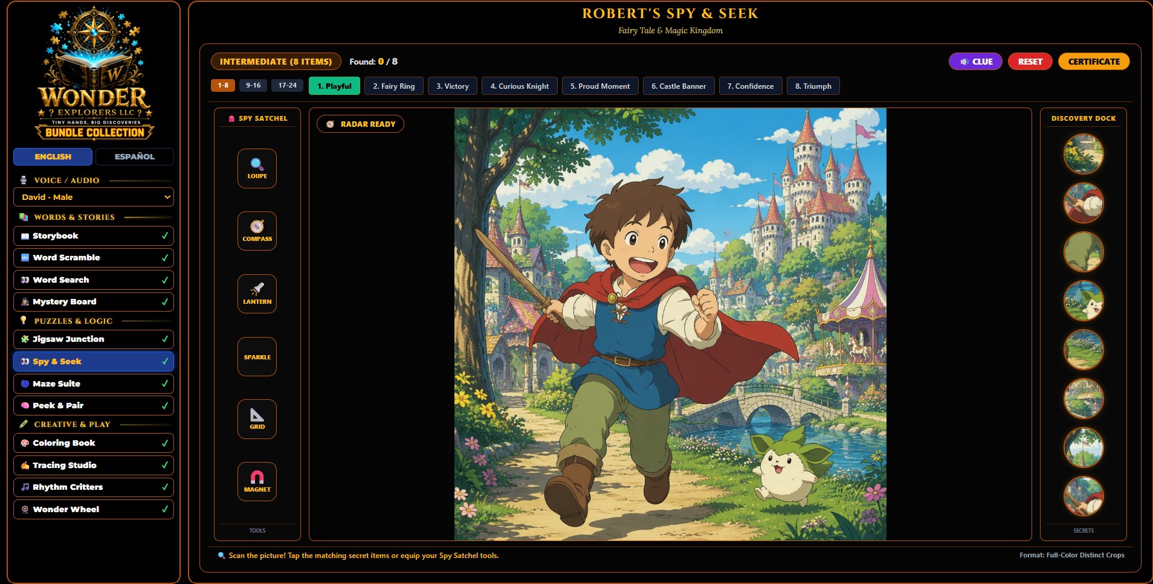
Task: Click the Clue button
Action: [x=975, y=62]
